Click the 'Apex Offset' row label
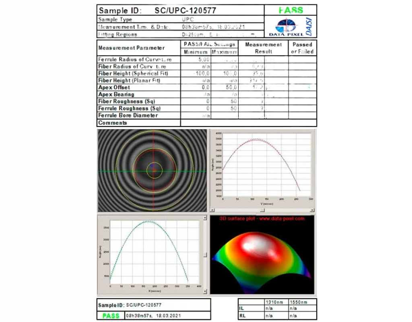Screen dimensions: 412x322 (114, 87)
